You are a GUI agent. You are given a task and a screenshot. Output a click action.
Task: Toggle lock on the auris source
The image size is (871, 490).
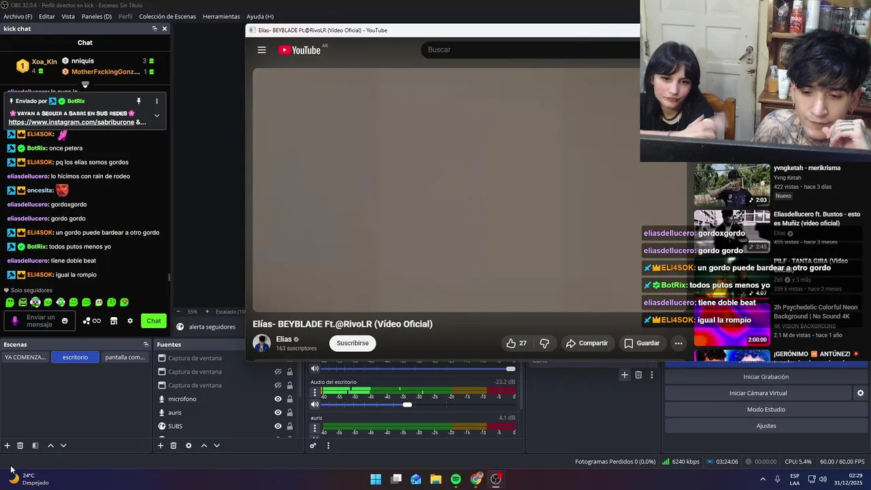[290, 413]
